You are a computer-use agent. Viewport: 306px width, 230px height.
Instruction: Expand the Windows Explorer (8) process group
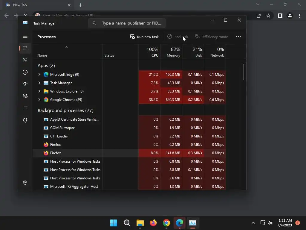(39, 91)
